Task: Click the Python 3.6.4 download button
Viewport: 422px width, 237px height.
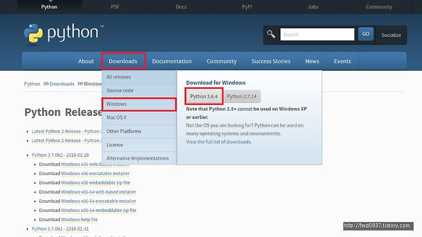Action: [x=204, y=96]
